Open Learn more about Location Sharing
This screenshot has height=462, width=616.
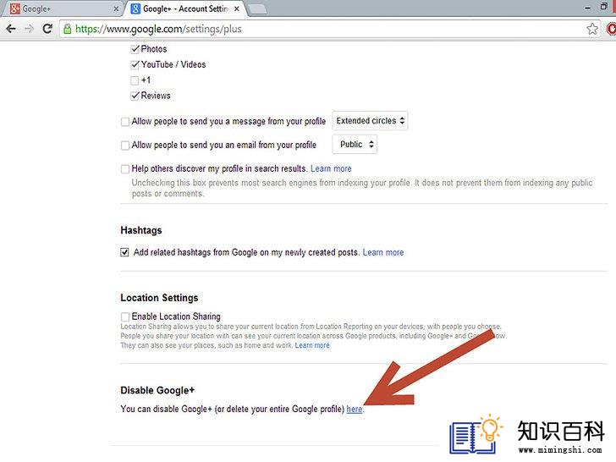pyautogui.click(x=312, y=345)
